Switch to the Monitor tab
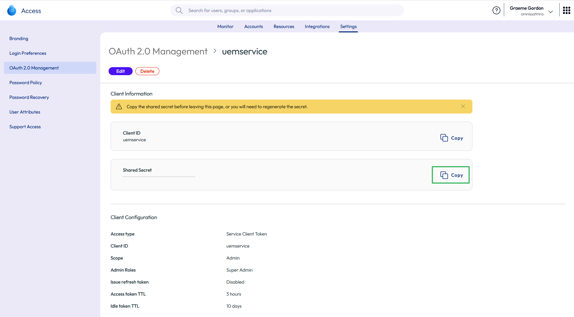This screenshot has height=317, width=574. (225, 26)
